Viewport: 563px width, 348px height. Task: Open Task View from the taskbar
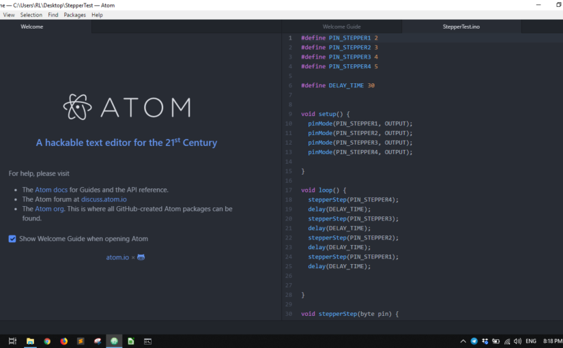point(12,341)
